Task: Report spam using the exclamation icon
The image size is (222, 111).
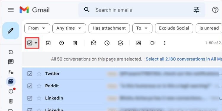Action: pyautogui.click(x=62, y=43)
